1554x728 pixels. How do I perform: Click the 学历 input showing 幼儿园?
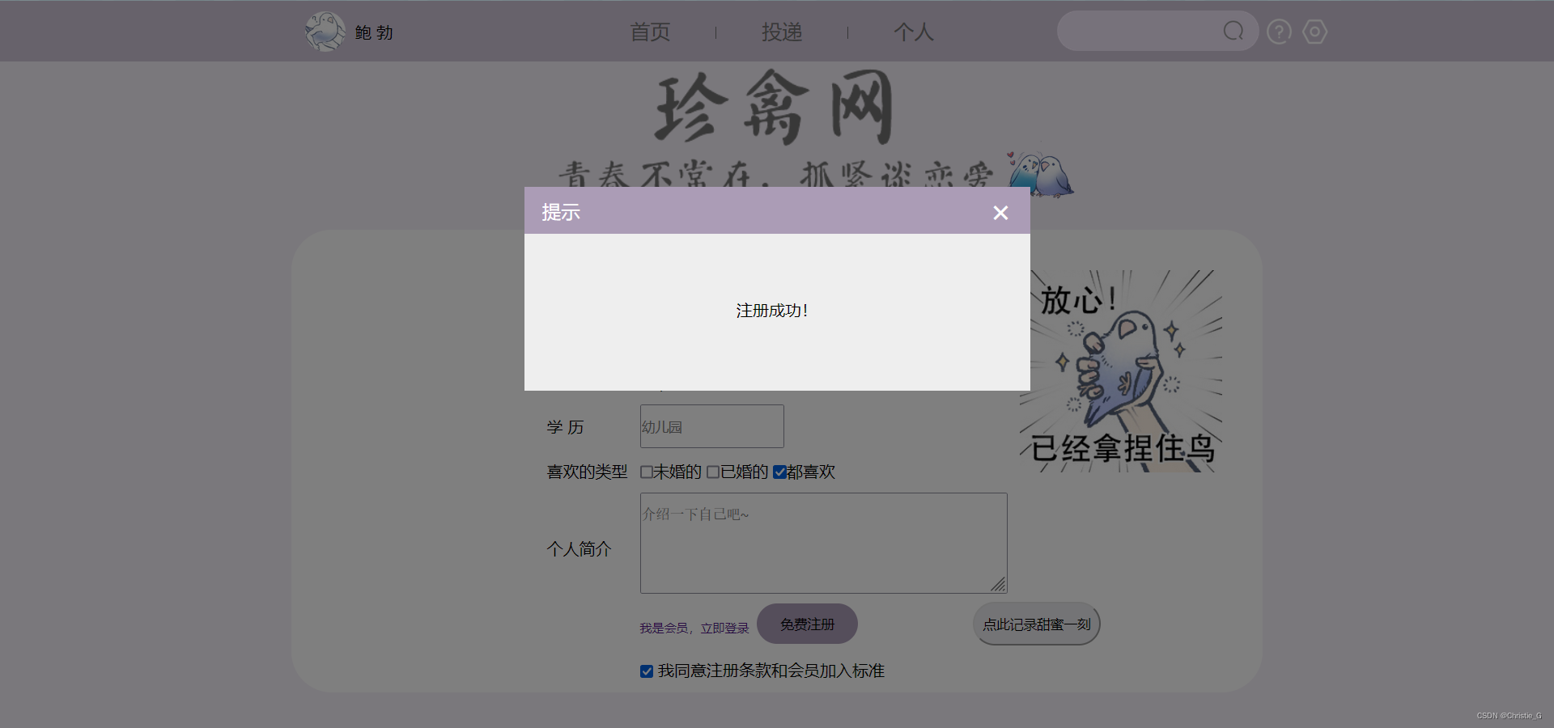(x=711, y=426)
